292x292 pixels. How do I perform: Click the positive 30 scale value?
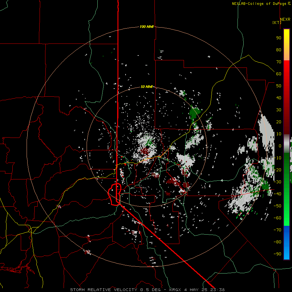click(279, 110)
